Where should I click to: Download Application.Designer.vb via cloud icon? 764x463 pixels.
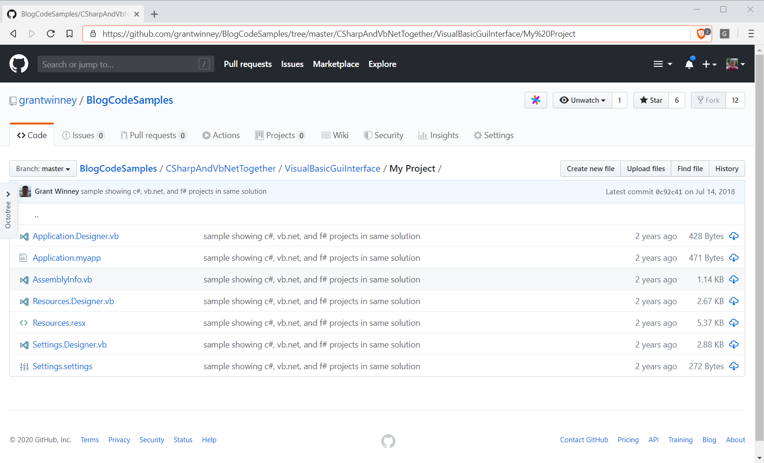point(734,236)
